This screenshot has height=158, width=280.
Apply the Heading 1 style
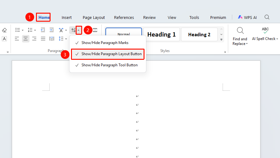coord(162,34)
